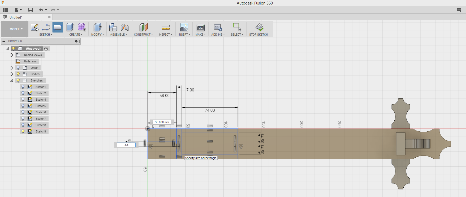Click the Offset Plane icon in Construct
Viewport: 466px width, 197px height.
[x=143, y=27]
